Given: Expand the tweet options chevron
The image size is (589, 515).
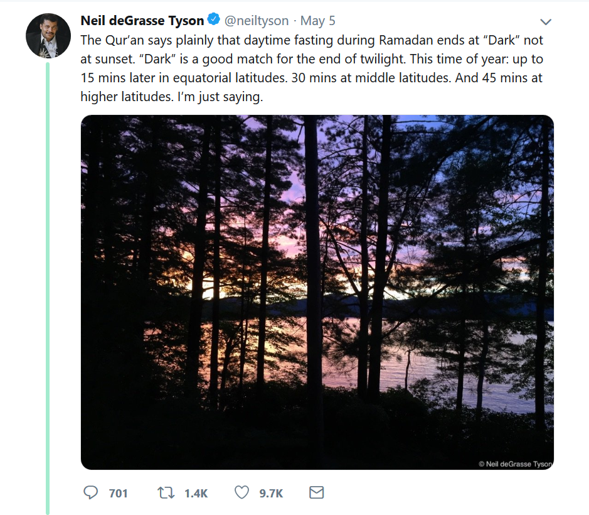Looking at the screenshot, I should (546, 22).
